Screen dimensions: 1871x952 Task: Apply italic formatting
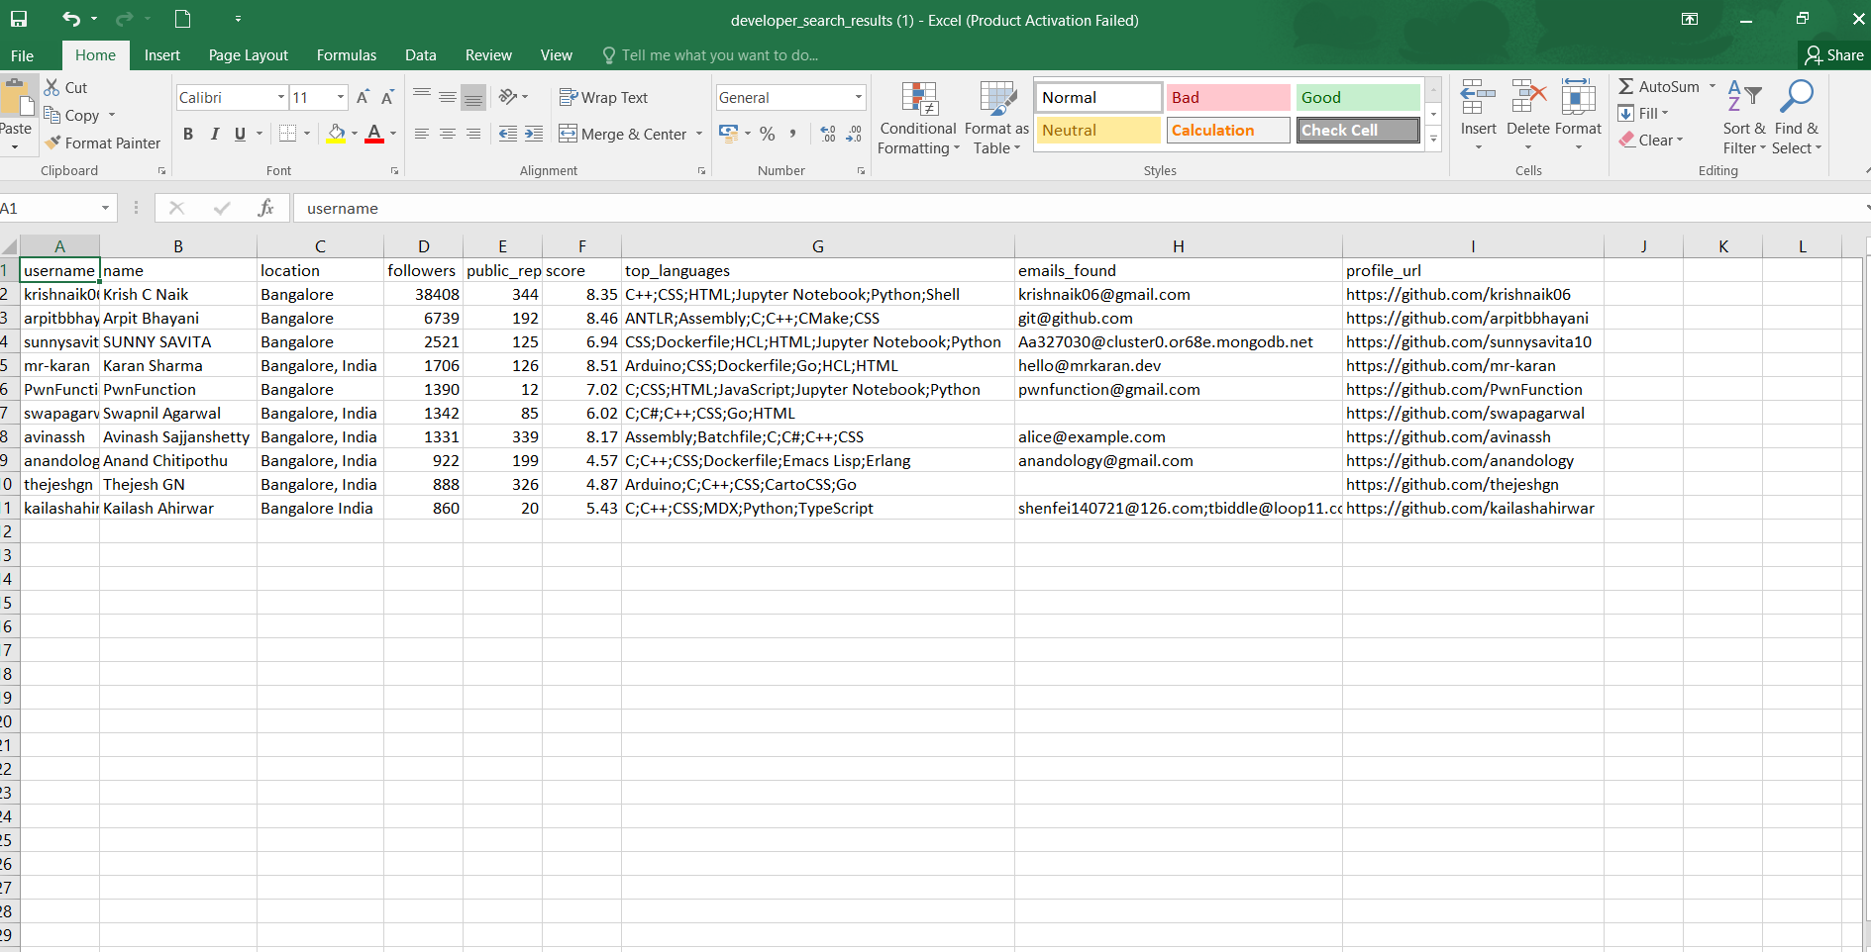click(214, 134)
